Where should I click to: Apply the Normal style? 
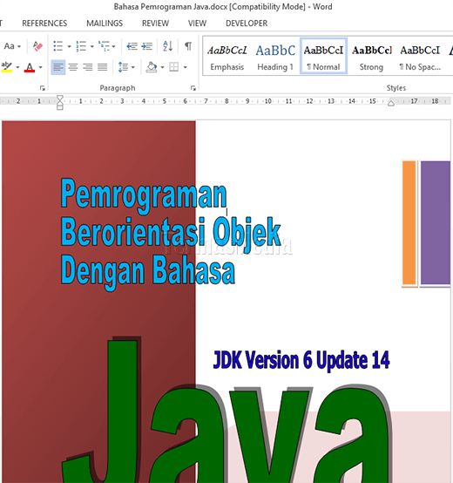[x=323, y=57]
